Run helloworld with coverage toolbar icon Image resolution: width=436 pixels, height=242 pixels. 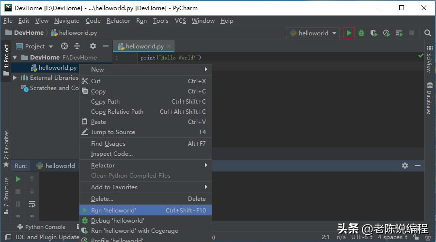pyautogui.click(x=374, y=33)
